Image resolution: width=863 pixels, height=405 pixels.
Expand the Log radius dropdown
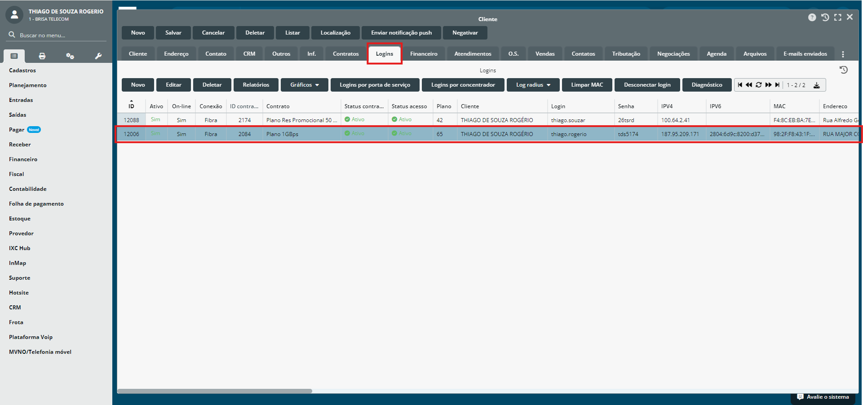pyautogui.click(x=533, y=85)
